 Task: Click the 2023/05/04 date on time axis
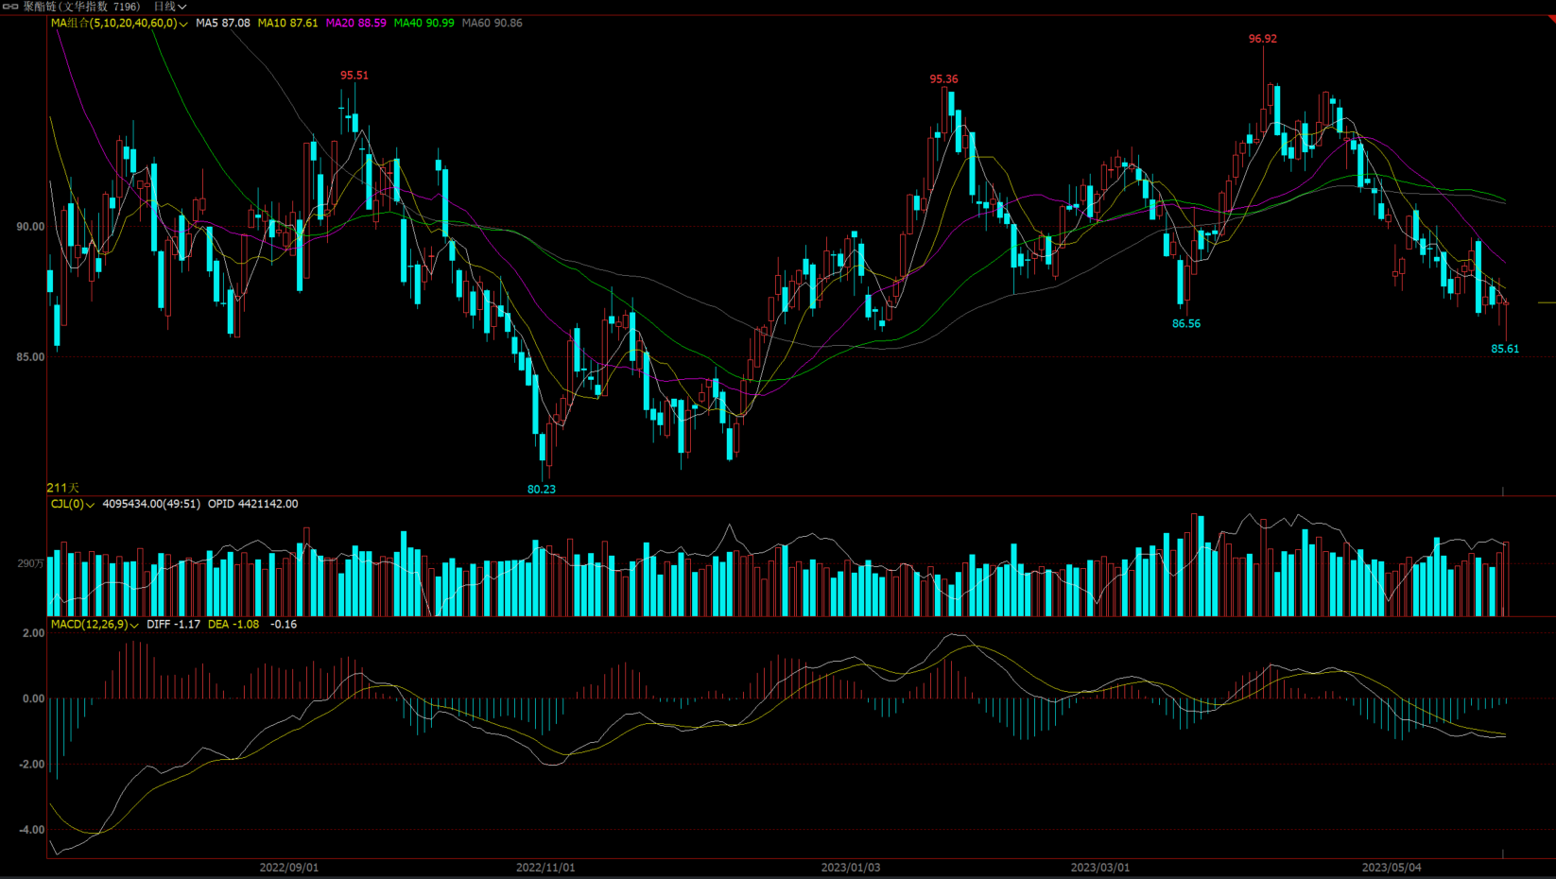[x=1392, y=867]
